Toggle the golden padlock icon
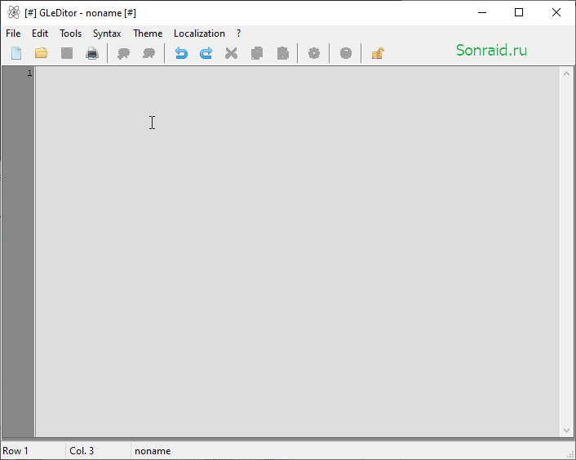 click(378, 53)
